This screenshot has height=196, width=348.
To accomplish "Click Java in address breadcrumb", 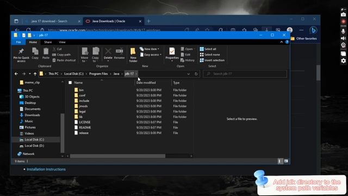I will [116, 74].
